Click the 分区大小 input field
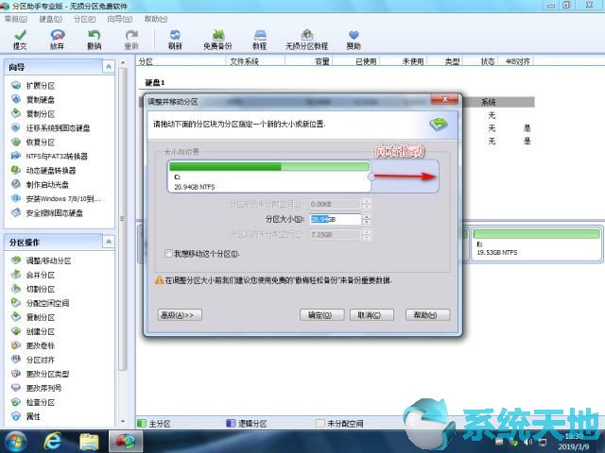The height and width of the screenshot is (453, 605). (335, 219)
